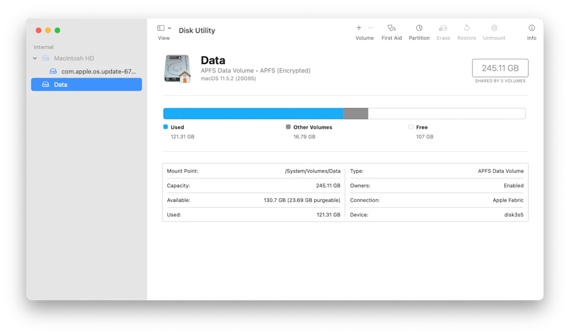
Task: Open the View sidebar layout icon
Action: coord(161,28)
